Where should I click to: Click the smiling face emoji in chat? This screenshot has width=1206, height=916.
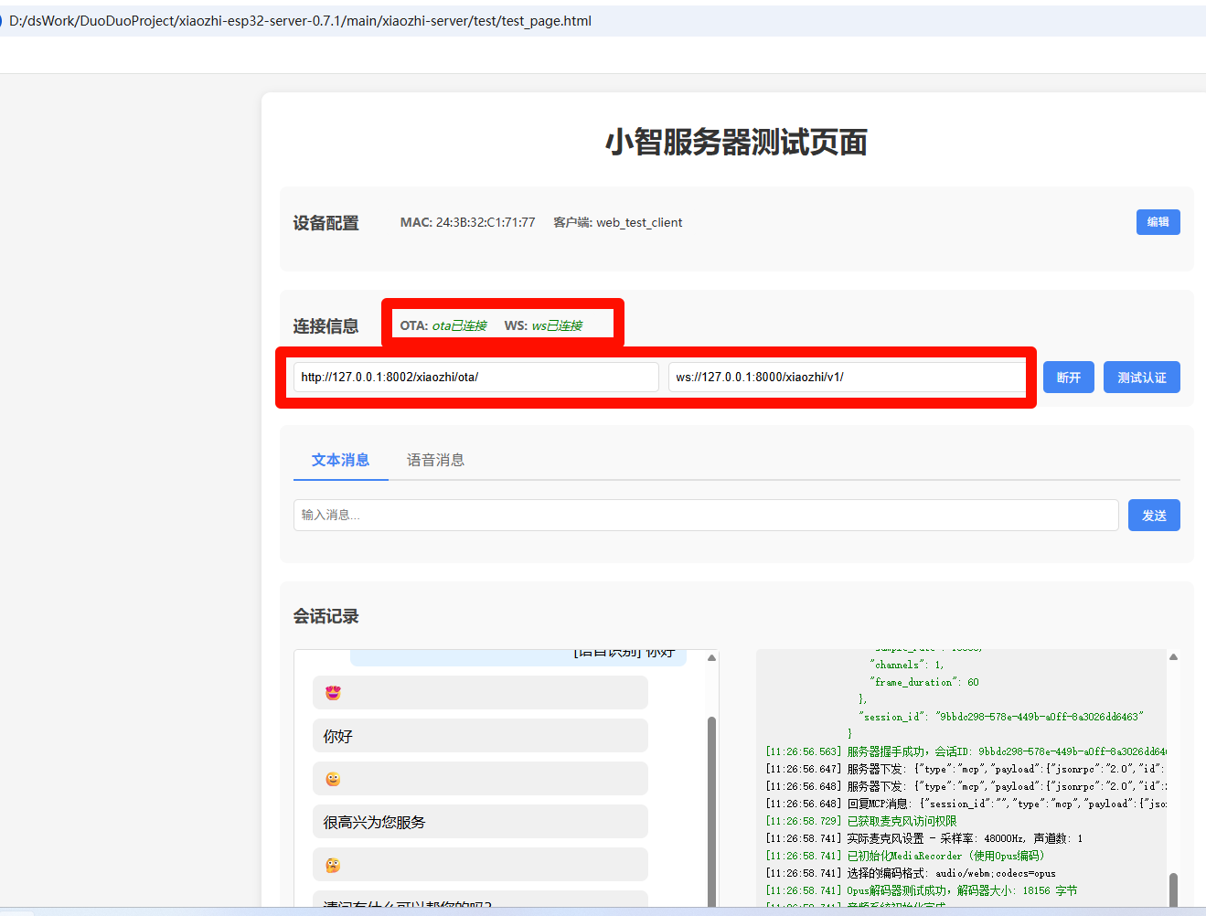click(x=333, y=779)
